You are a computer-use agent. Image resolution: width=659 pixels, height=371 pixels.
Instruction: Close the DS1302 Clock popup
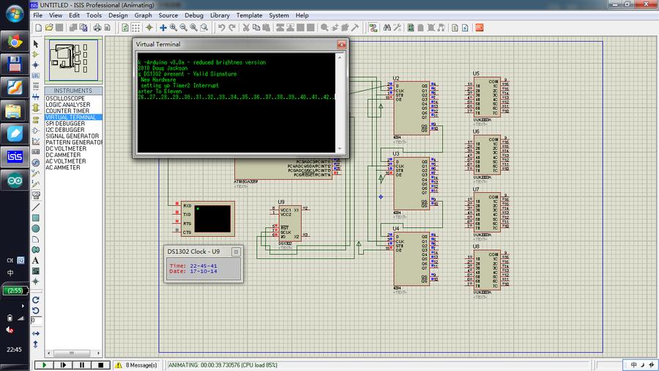[237, 251]
